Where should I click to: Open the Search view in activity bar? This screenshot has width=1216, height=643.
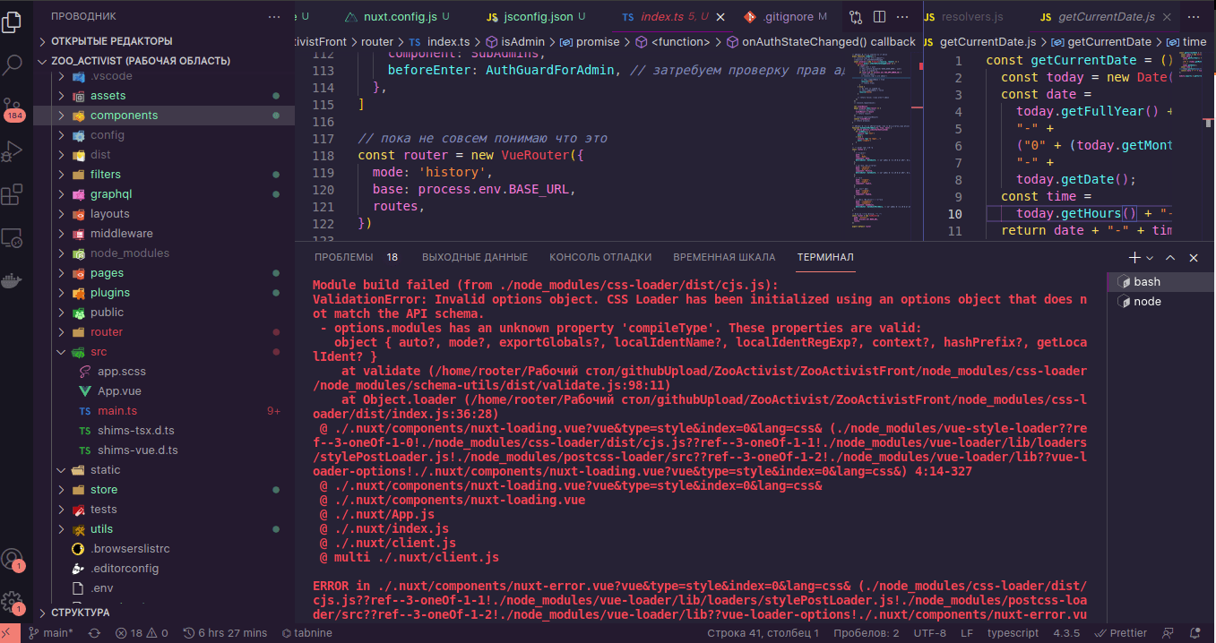click(13, 64)
